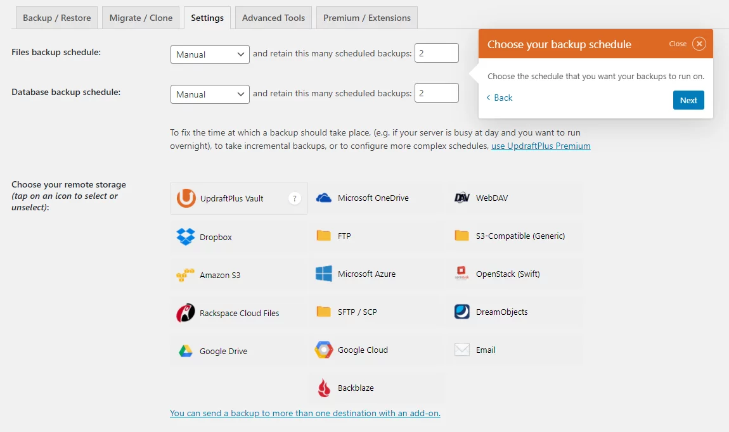
Task: Open the Database backup schedule dropdown
Action: tap(210, 94)
